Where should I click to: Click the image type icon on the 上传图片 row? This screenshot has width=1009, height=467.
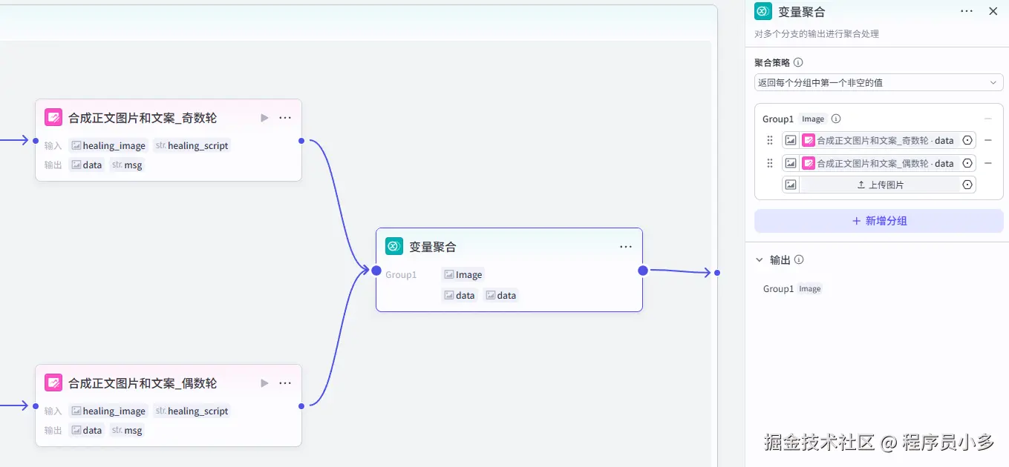point(790,184)
